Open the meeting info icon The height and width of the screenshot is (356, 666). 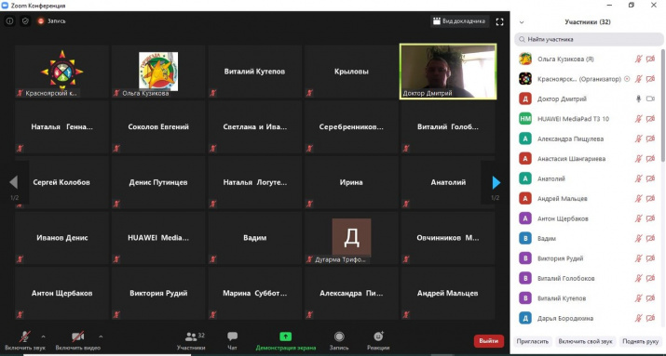(x=9, y=20)
